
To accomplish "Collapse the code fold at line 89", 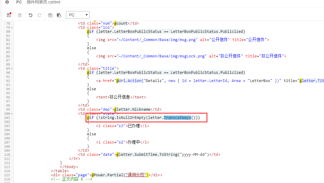I will (12, 69).
